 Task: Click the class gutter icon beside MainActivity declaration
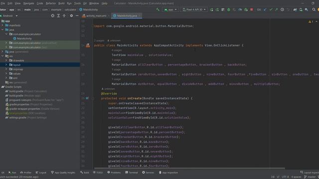coord(88,45)
